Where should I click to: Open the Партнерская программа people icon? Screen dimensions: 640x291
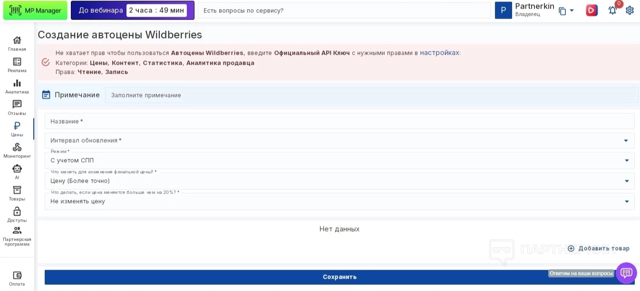click(17, 231)
